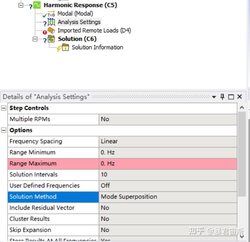250x242 pixels.
Task: Collapse the Harmonic Response (C5) tree node
Action: coord(21,5)
